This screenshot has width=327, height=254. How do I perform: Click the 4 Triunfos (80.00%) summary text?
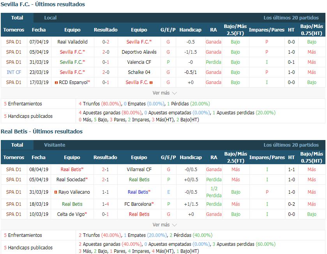pos(100,104)
